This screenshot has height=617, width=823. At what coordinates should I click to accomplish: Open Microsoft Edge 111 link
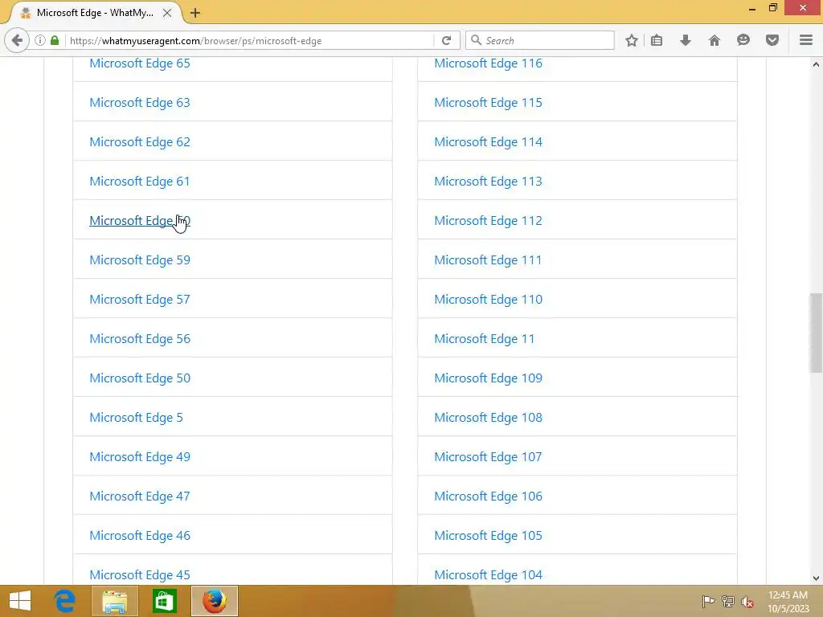[488, 260]
